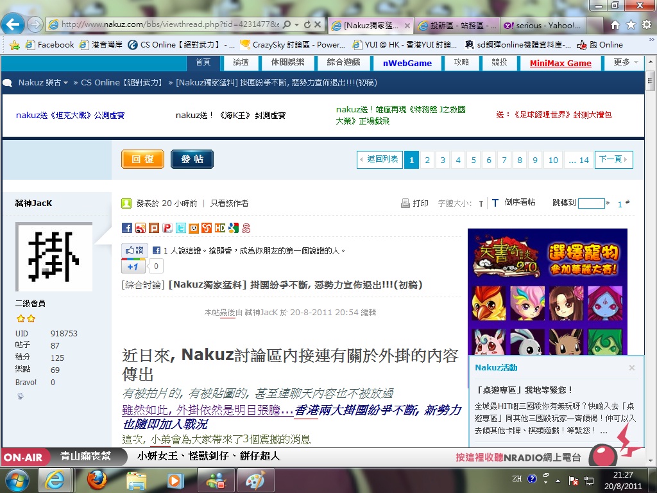The height and width of the screenshot is (493, 657).
Task: Click the browser URL address field
Action: [x=170, y=25]
